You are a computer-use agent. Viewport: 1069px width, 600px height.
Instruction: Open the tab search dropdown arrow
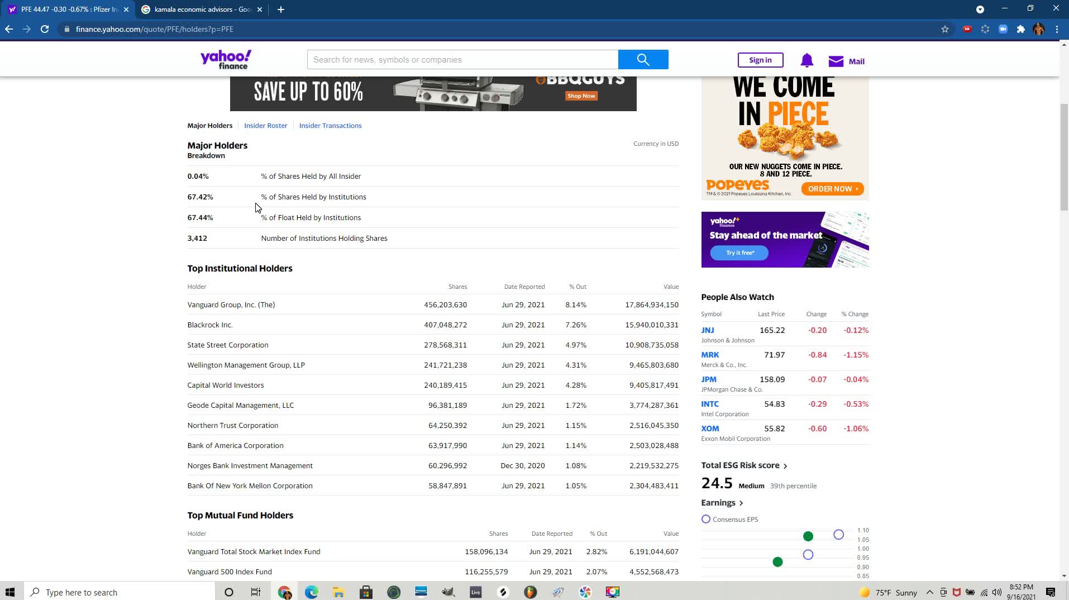[x=980, y=9]
